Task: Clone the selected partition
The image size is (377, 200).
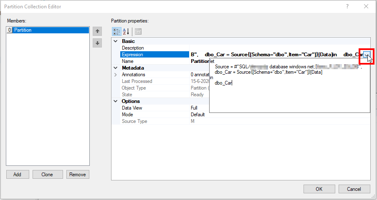Action: [48, 175]
